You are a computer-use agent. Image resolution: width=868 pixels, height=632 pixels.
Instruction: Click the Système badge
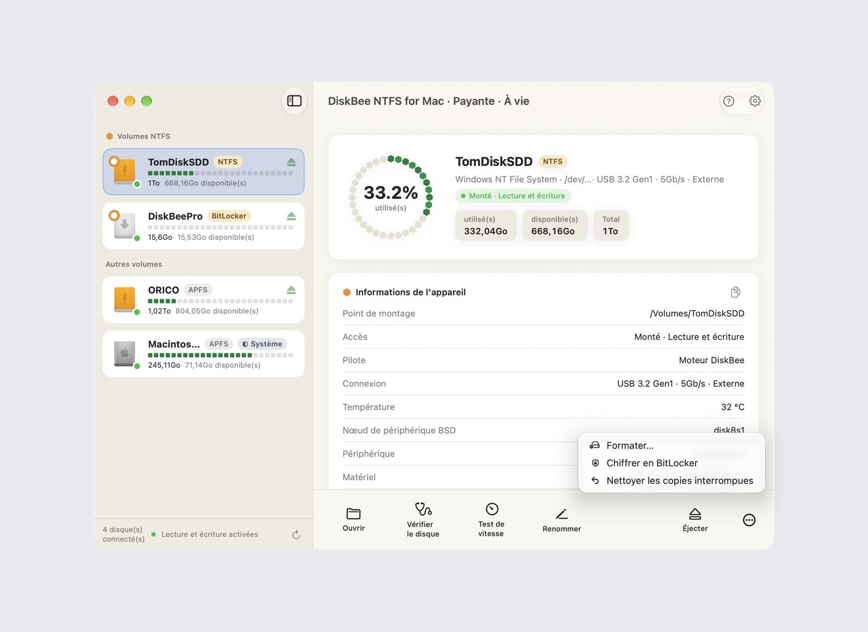tap(262, 344)
